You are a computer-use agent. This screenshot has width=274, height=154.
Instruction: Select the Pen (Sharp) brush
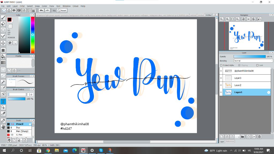[x=19, y=131]
